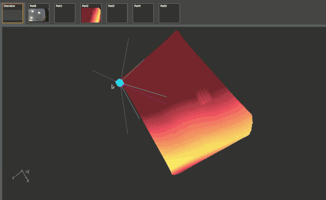Select the Overview thumbnail
326x200 pixels.
pos(13,13)
